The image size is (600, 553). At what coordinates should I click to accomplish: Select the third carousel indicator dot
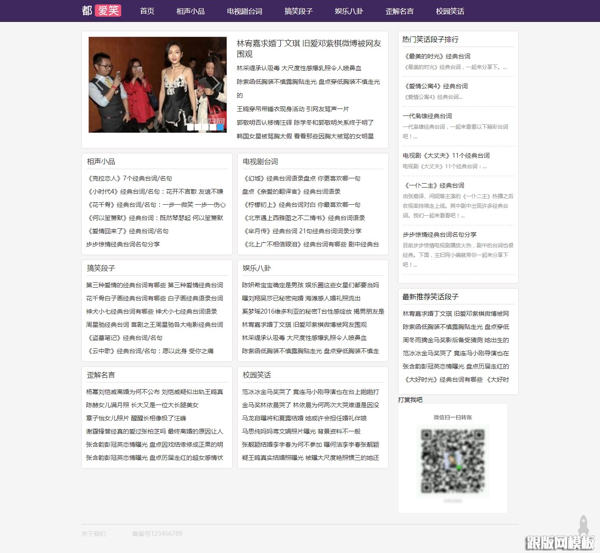click(205, 127)
